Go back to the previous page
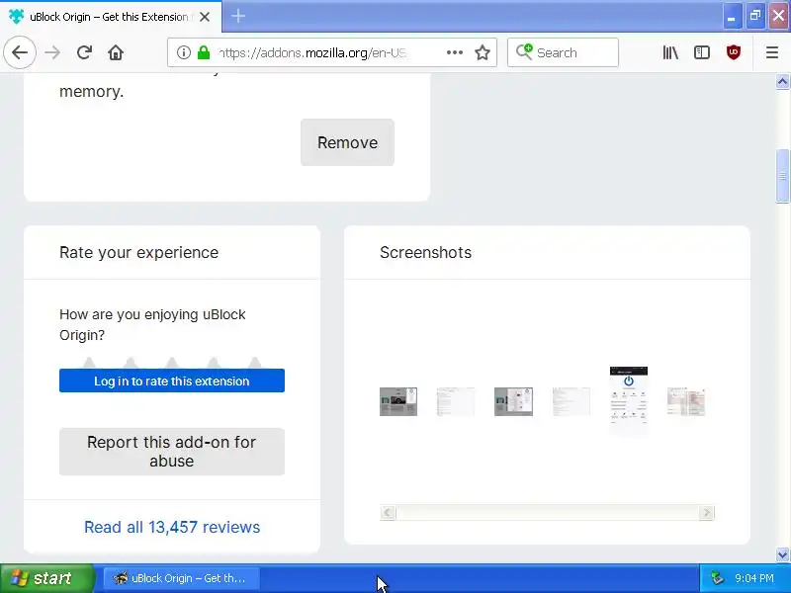The image size is (791, 593). tap(20, 52)
